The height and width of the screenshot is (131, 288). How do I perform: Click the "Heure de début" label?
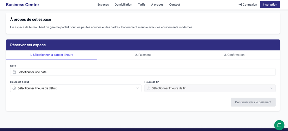coord(19,82)
